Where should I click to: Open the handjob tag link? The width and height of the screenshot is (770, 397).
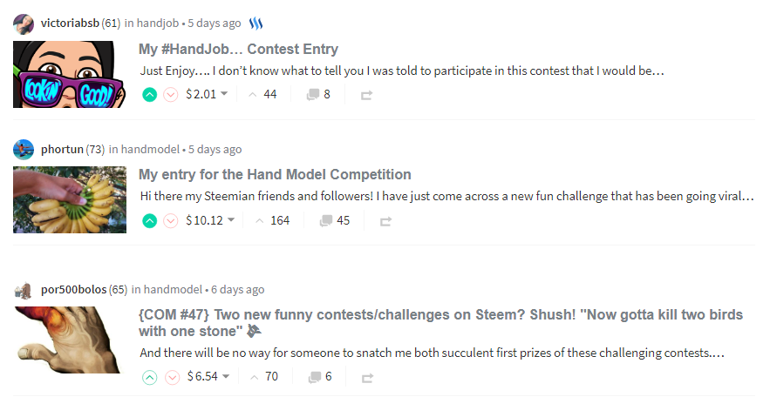[x=158, y=23]
